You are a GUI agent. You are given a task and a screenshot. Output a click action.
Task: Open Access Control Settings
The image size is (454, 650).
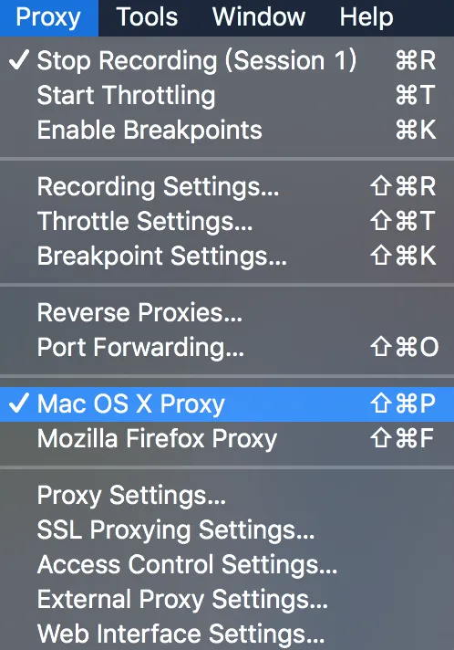[227, 564]
